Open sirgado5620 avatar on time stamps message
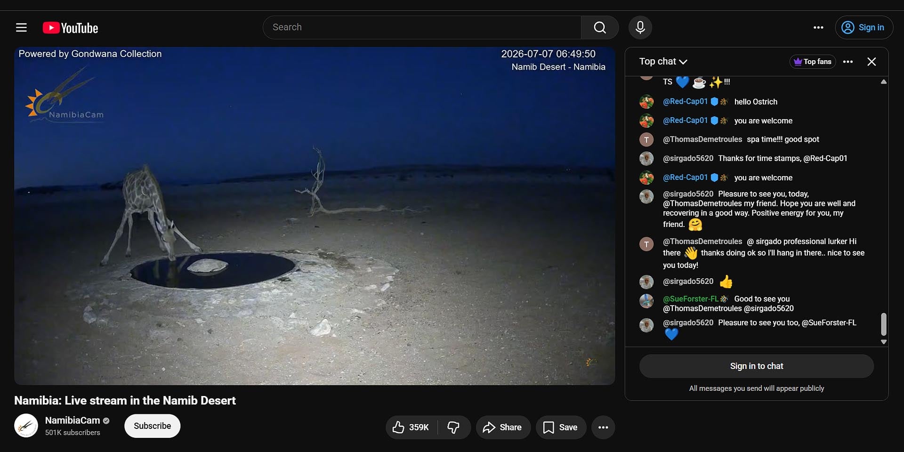 646,158
